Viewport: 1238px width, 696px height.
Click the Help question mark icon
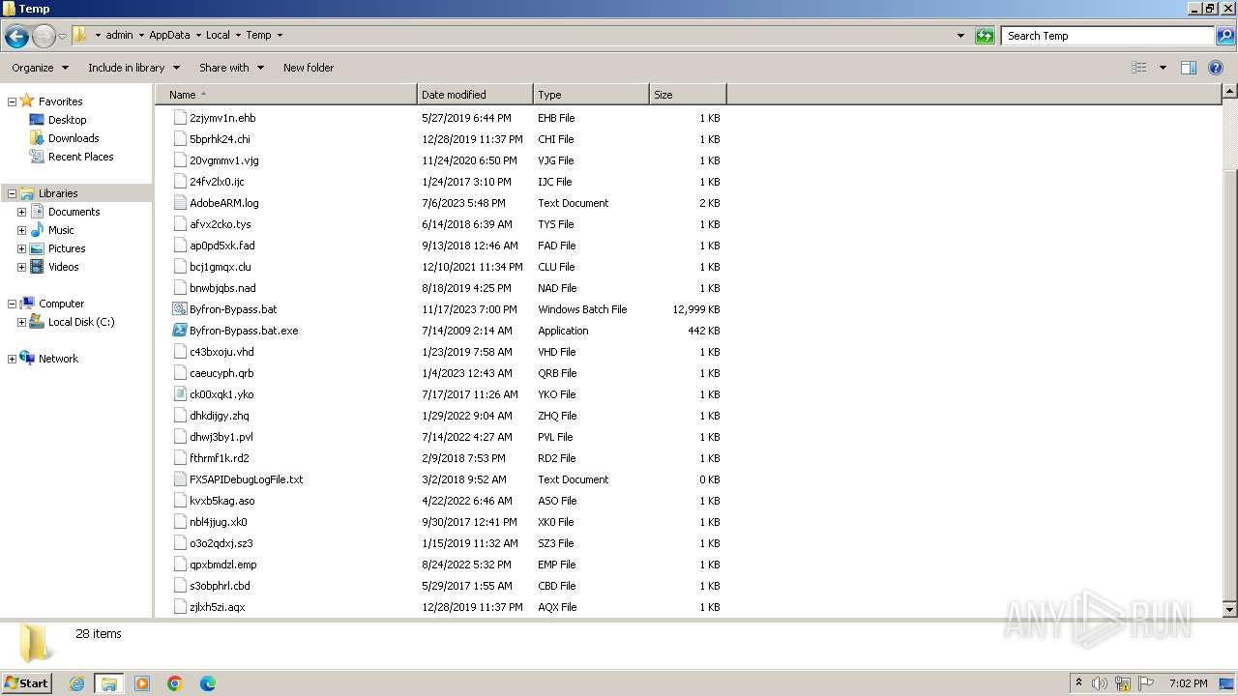tap(1217, 68)
